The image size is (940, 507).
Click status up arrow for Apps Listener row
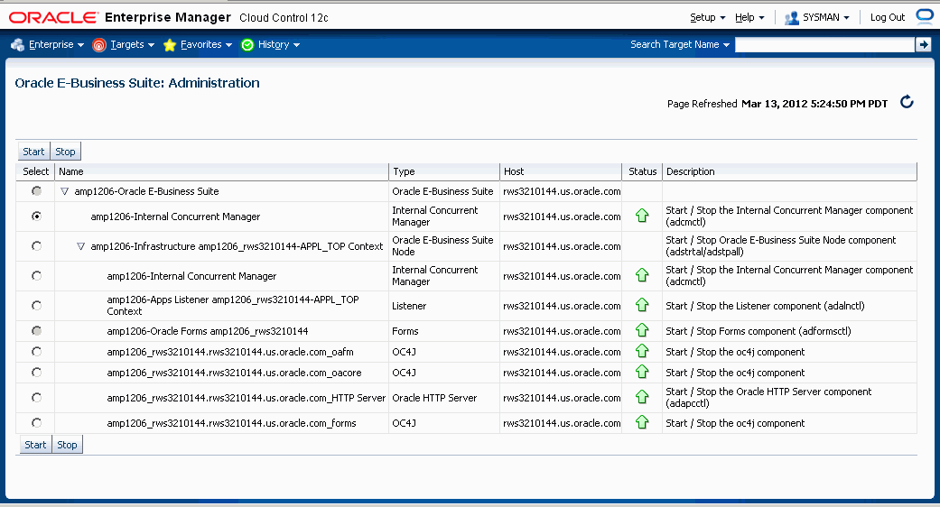[x=642, y=305]
